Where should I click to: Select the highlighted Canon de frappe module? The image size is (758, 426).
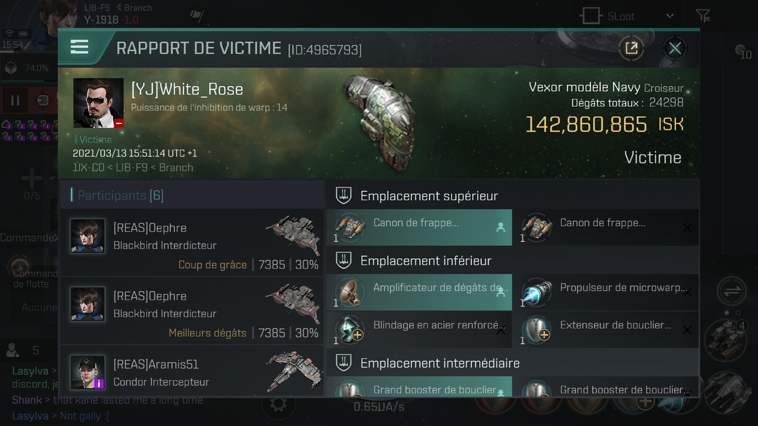419,227
